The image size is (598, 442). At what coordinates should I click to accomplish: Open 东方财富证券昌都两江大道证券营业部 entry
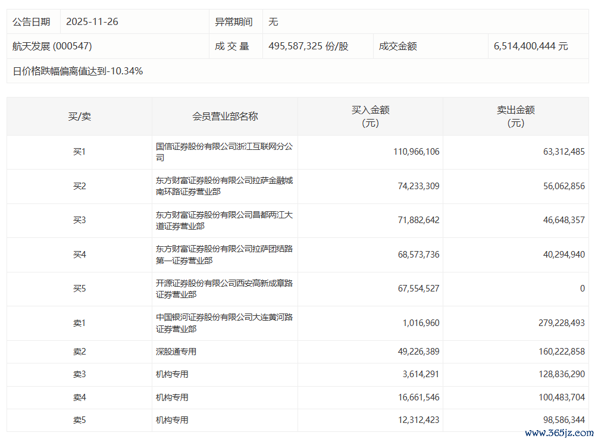pyautogui.click(x=224, y=220)
